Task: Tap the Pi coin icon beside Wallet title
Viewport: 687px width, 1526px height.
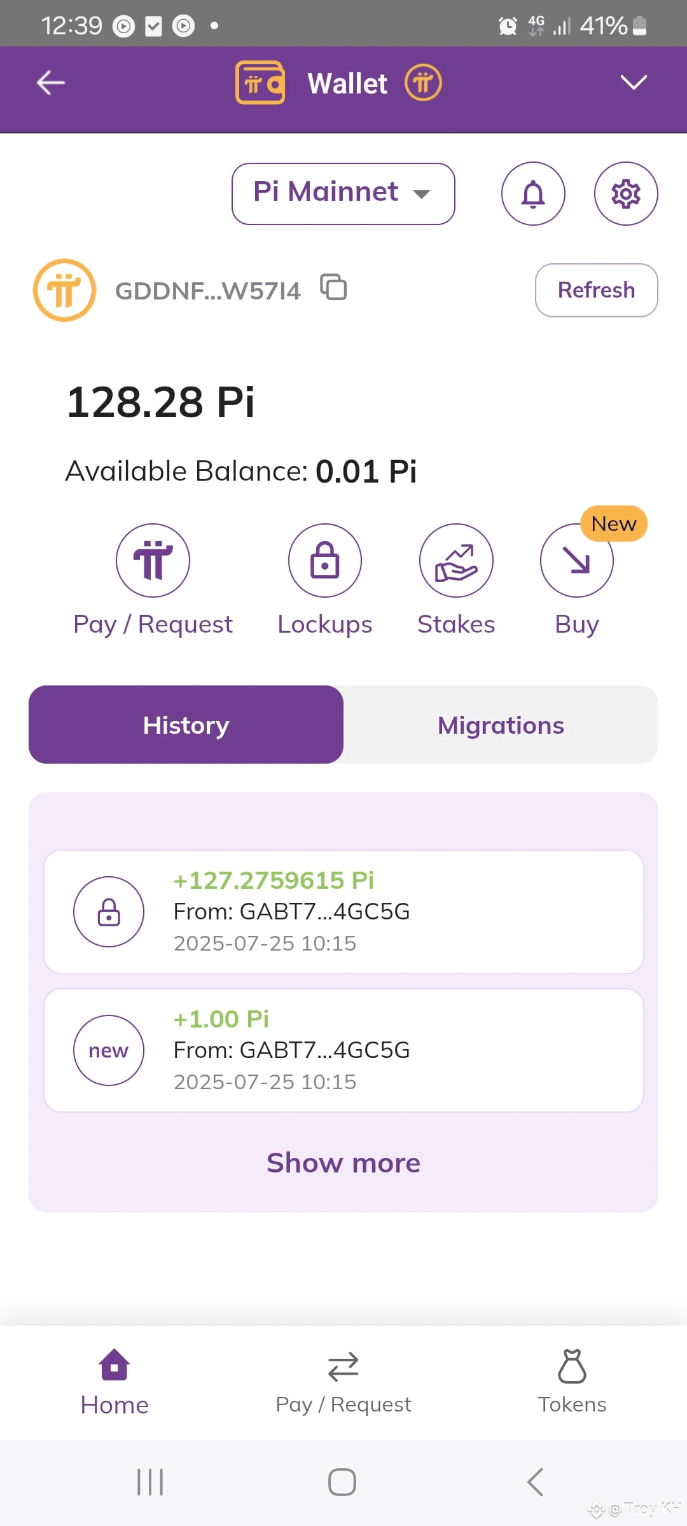Action: (x=423, y=83)
